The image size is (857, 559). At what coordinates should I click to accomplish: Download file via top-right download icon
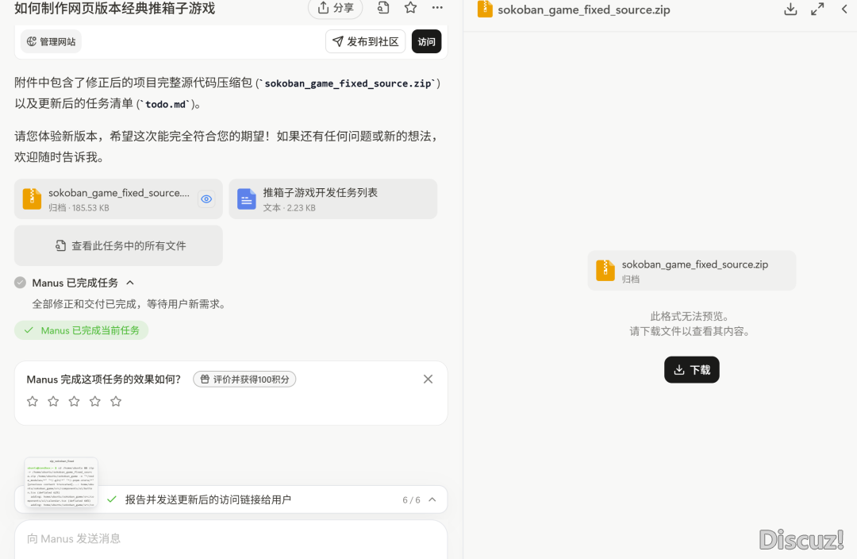point(790,10)
